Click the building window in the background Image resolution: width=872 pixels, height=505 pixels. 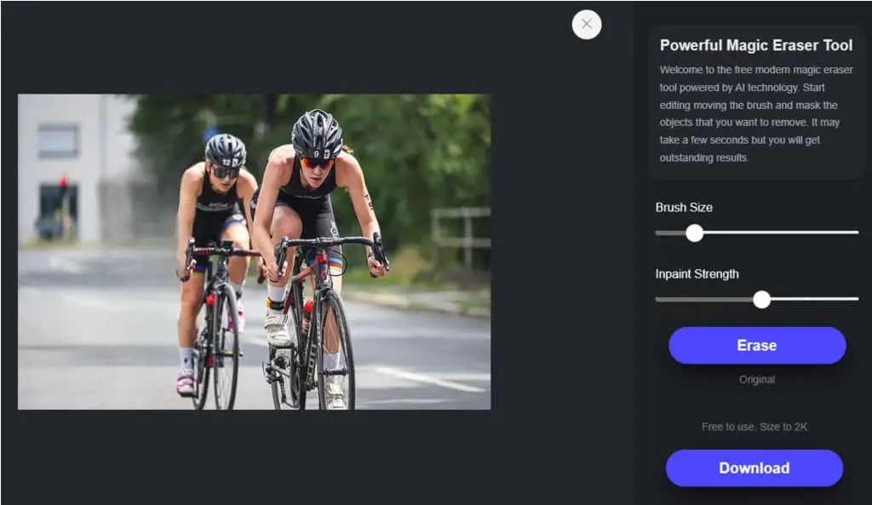[58, 141]
